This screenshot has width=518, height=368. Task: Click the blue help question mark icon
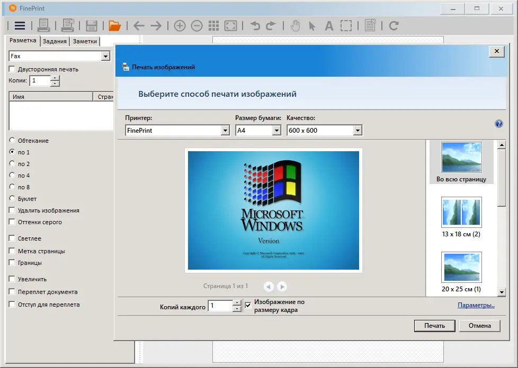[x=499, y=124]
